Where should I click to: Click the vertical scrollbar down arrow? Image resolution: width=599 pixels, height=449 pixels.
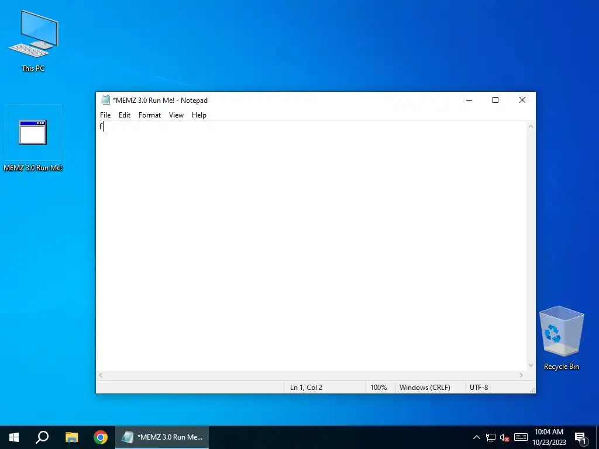531,366
